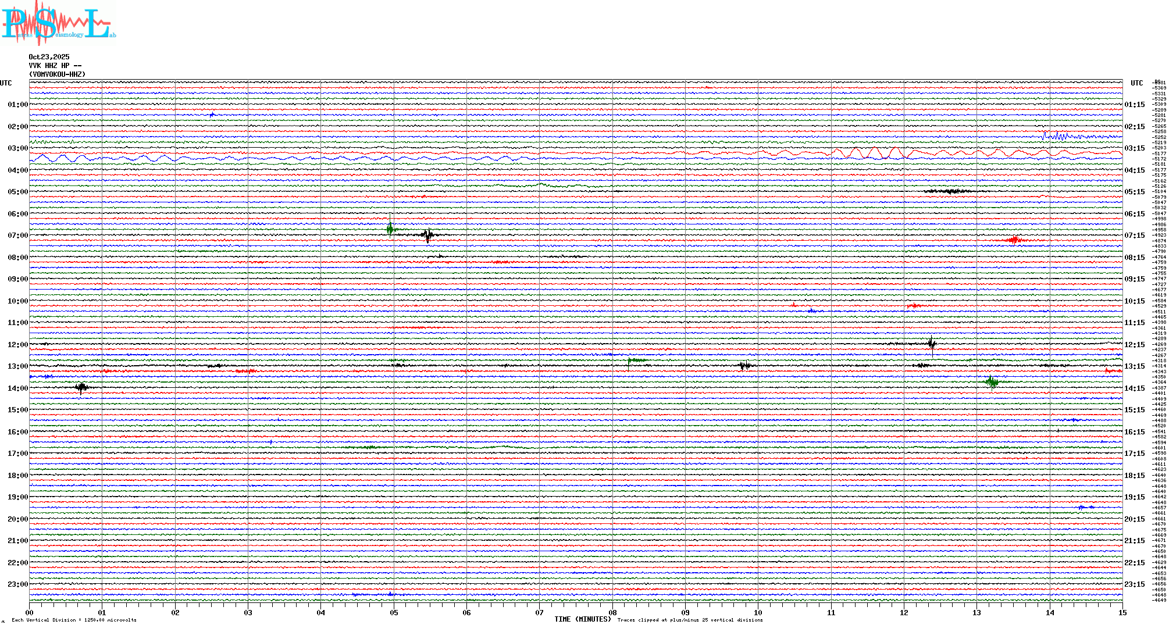Click the vertical division microvolts footnote
The width and height of the screenshot is (1169, 628).
[74, 620]
